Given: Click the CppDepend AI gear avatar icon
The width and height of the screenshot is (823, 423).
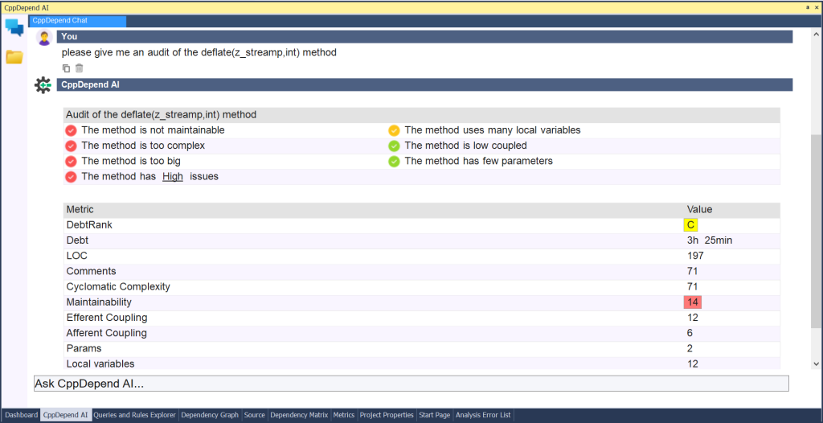Looking at the screenshot, I should coord(43,84).
